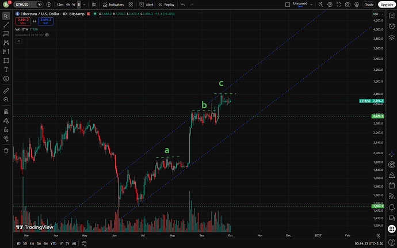
Task: Take a chart snapshot with camera icon
Action: pos(348,5)
